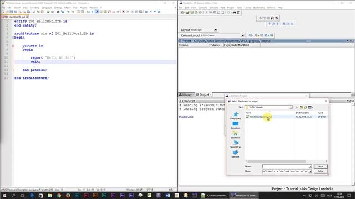Open the Help menu in ModelSim

pos(280,8)
